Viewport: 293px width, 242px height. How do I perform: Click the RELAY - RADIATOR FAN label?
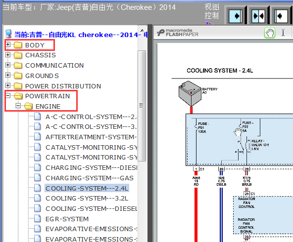click(260, 145)
